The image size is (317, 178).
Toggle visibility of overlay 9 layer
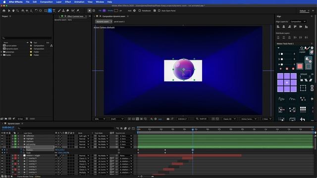tap(2, 158)
